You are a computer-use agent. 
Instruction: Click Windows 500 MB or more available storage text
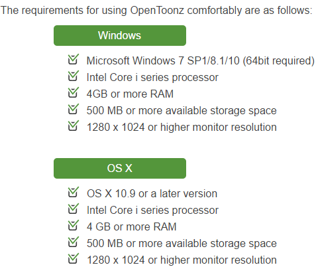point(182,110)
